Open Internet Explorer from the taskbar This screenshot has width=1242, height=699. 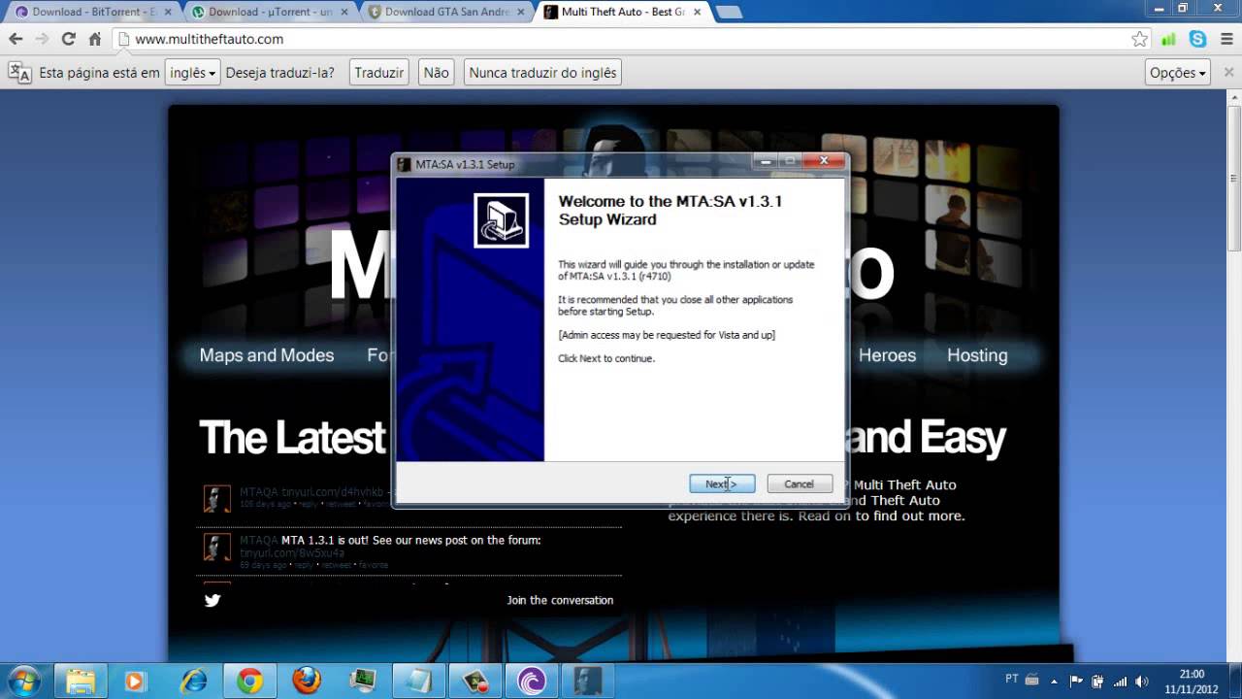pos(194,681)
